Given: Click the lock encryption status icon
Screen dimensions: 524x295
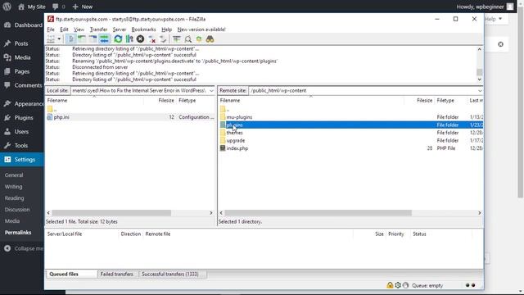Looking at the screenshot, I should click(x=390, y=285).
